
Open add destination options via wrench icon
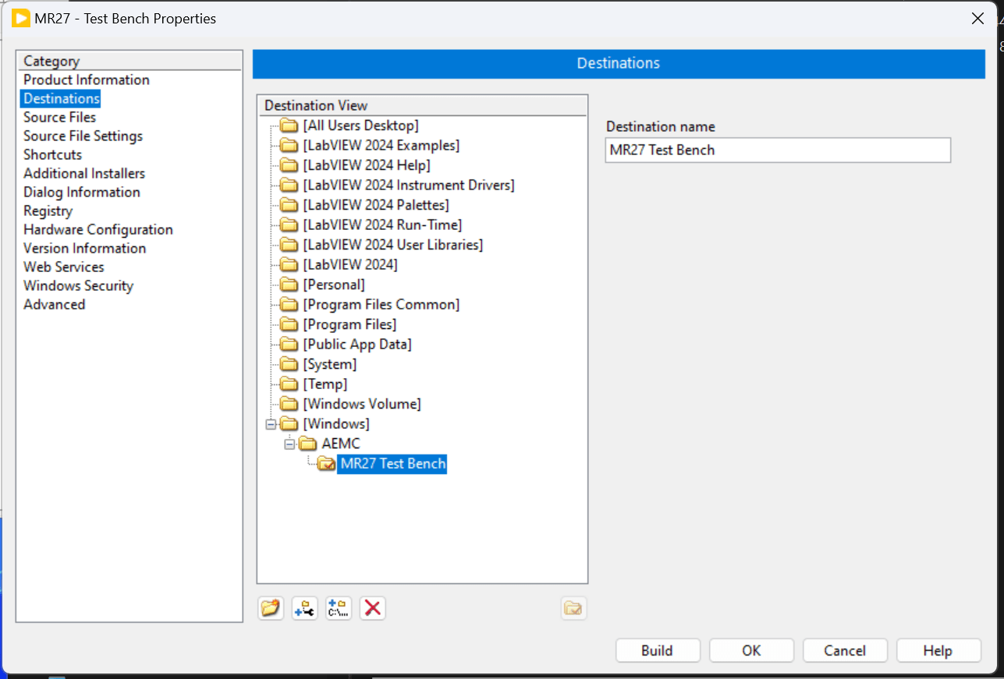(304, 608)
